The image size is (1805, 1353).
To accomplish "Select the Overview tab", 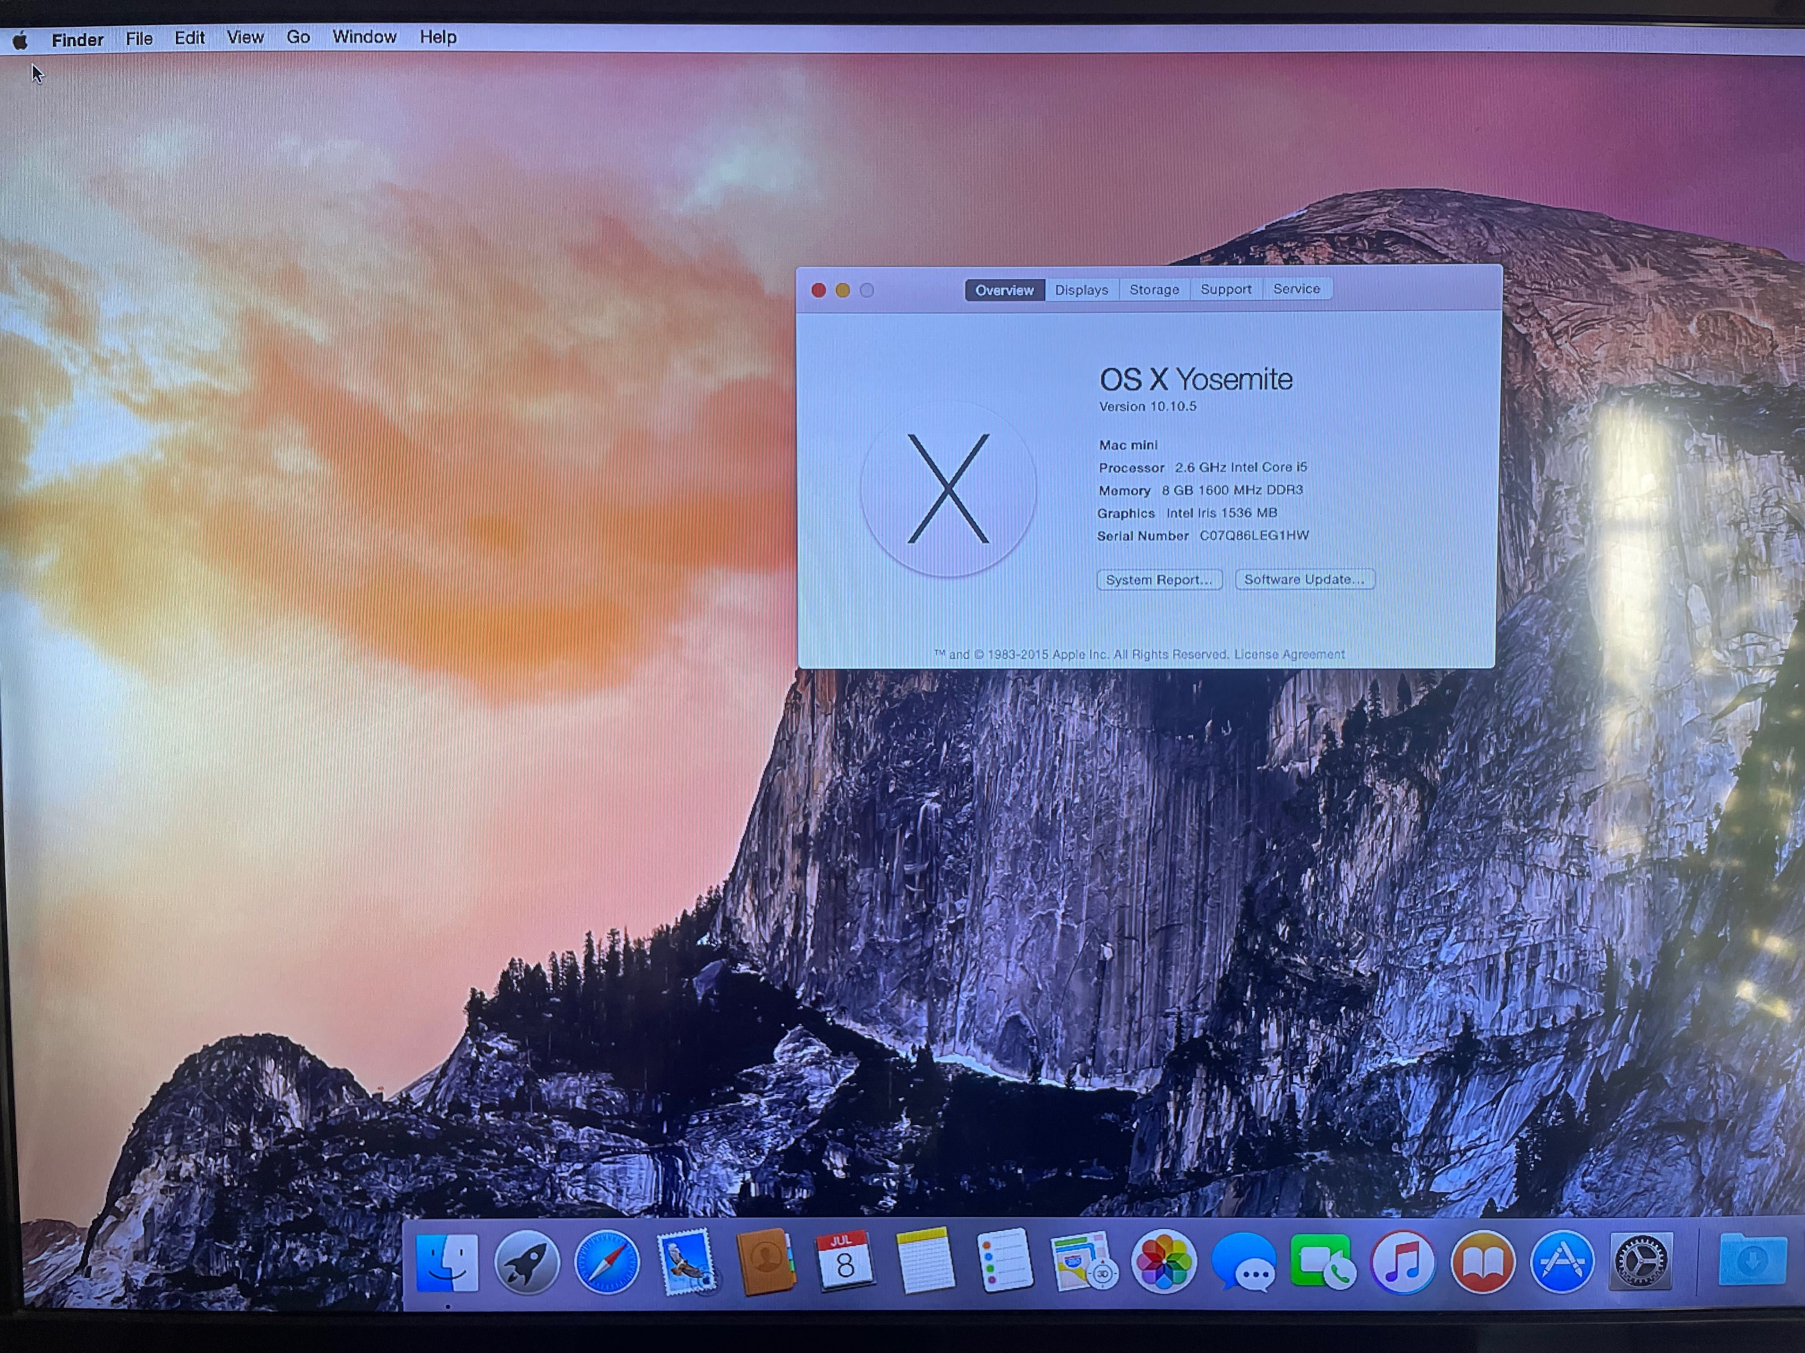I will [x=1005, y=290].
